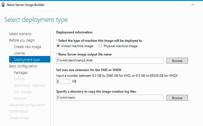The image size is (203, 126).
Task: Browse for the log files directory
Action: coord(177,98)
